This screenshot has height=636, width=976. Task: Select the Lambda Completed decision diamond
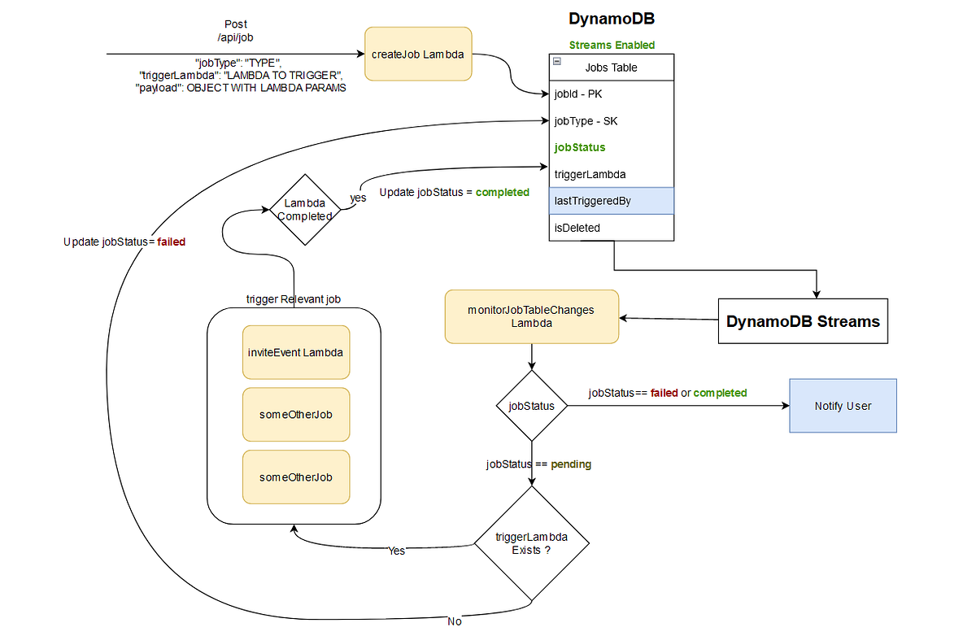[x=306, y=210]
